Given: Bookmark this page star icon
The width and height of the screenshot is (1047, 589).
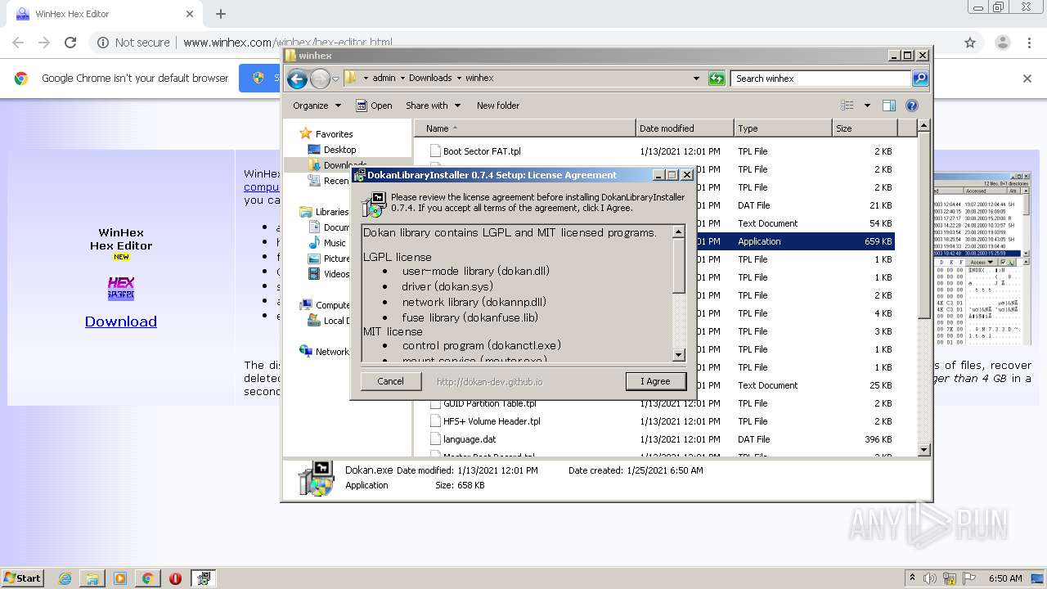Looking at the screenshot, I should point(970,43).
